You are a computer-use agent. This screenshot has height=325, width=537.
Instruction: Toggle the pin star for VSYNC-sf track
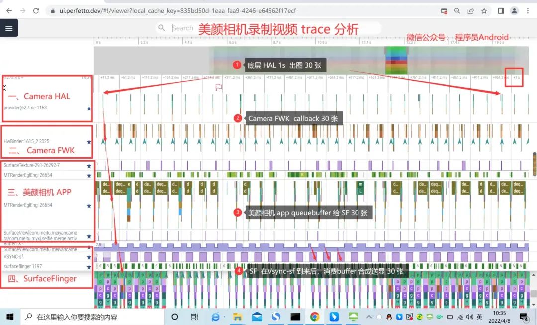tap(89, 257)
